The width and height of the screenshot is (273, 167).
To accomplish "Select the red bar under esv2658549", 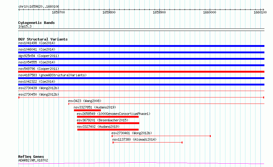I will point(108,117).
